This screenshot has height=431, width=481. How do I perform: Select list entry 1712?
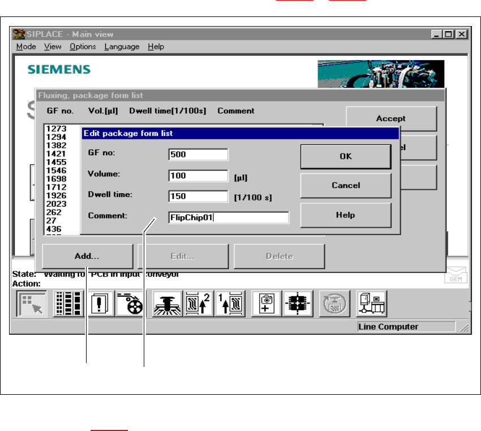pos(56,187)
